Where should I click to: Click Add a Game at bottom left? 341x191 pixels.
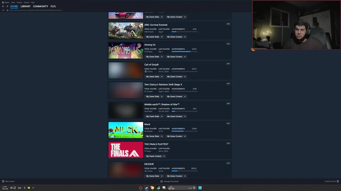tap(8, 181)
